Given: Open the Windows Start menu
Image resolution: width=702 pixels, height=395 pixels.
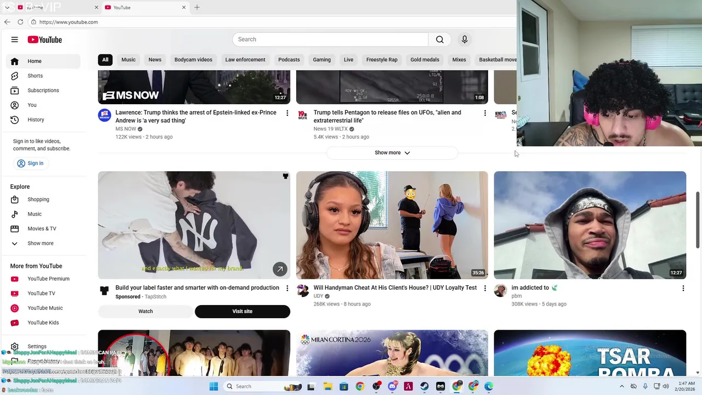Looking at the screenshot, I should pyautogui.click(x=213, y=386).
